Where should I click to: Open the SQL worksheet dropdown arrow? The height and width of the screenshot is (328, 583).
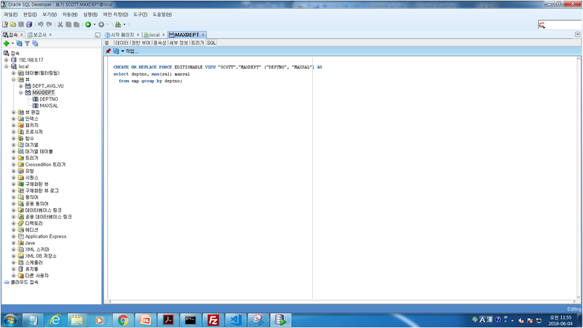(124, 25)
